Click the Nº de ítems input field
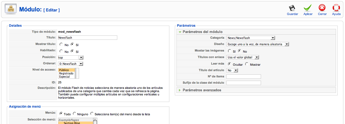 pyautogui.click(x=244, y=77)
